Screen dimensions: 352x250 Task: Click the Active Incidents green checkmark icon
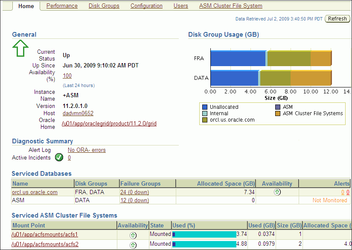tap(59, 157)
